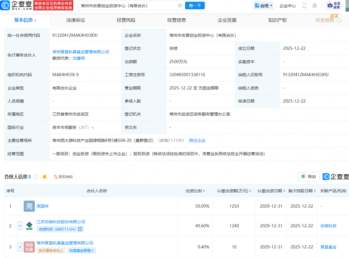Click the 企查查 logo at top left
This screenshot has height=258, width=349.
[16, 5]
